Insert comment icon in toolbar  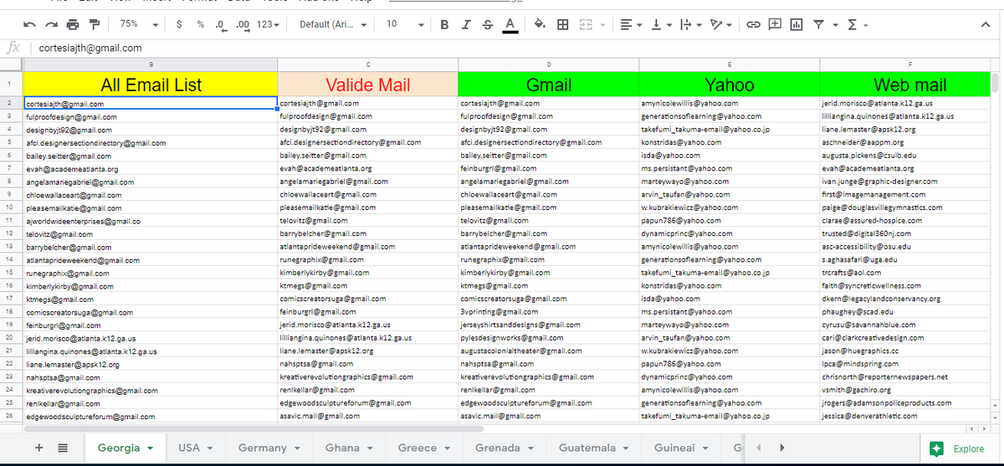click(x=775, y=24)
